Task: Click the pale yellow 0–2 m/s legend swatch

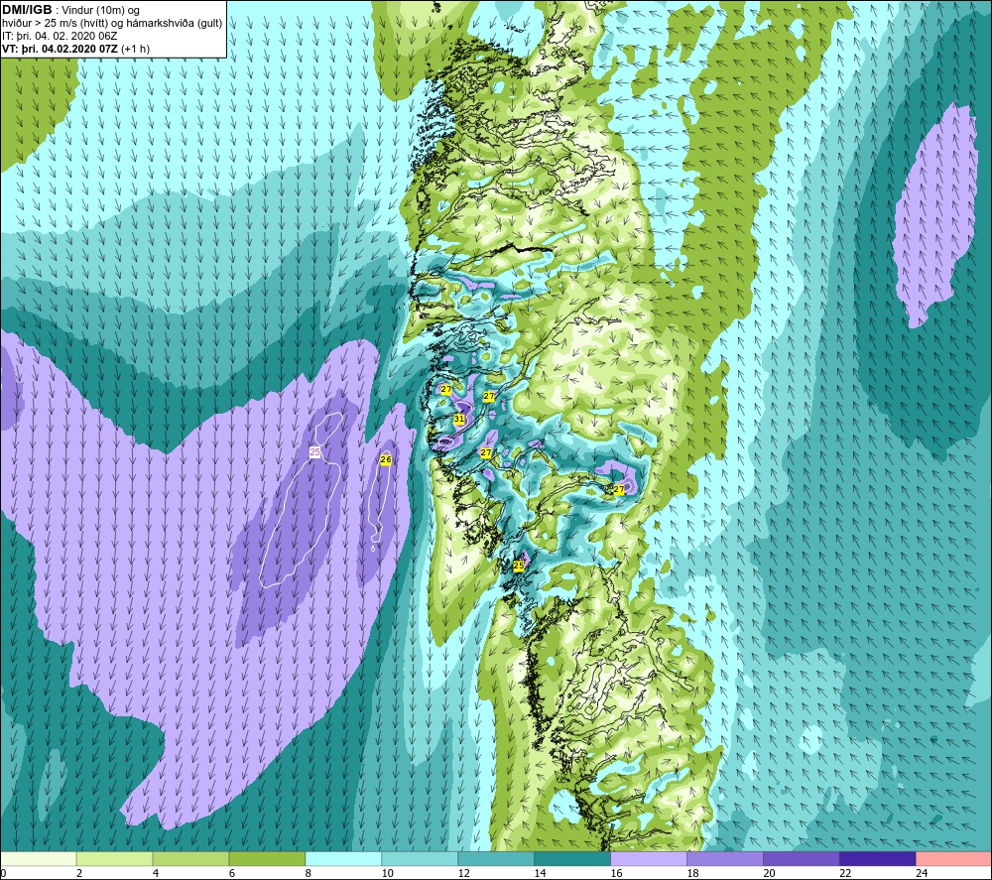Action: coord(39,858)
